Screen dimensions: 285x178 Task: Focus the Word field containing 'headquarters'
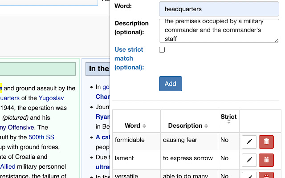(x=219, y=9)
